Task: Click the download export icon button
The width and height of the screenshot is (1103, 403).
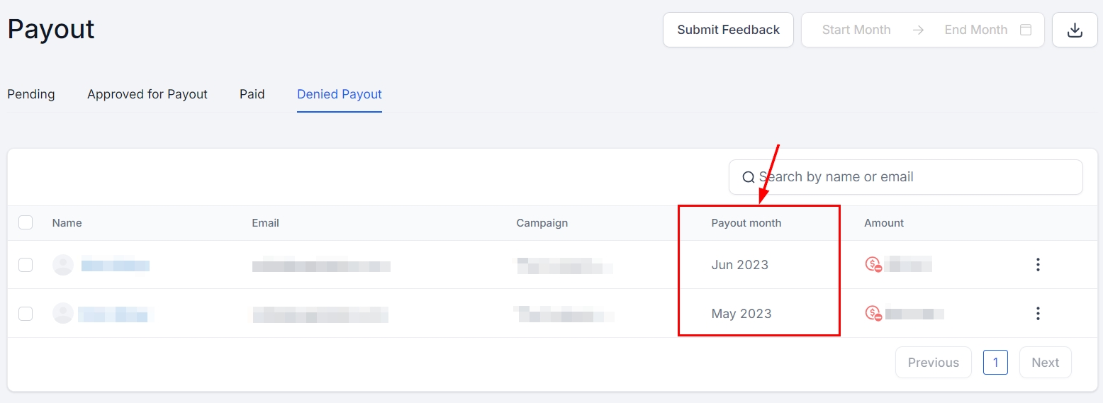Action: 1075,30
